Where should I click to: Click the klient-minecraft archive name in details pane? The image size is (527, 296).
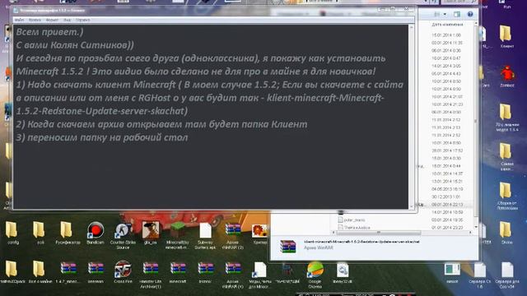pyautogui.click(x=361, y=241)
